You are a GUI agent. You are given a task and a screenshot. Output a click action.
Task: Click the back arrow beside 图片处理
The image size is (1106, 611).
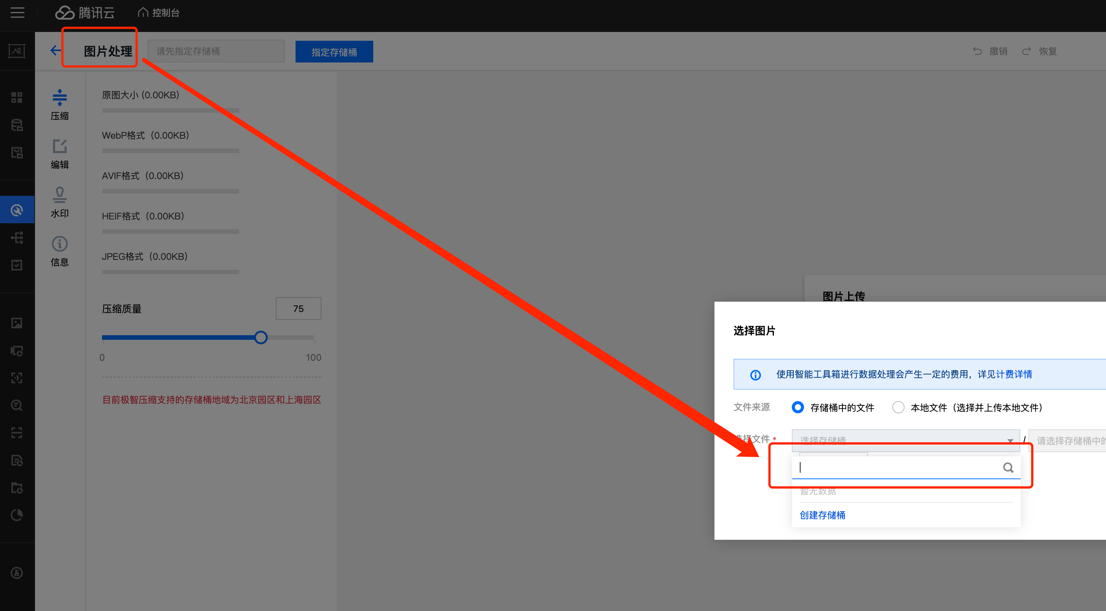click(55, 51)
